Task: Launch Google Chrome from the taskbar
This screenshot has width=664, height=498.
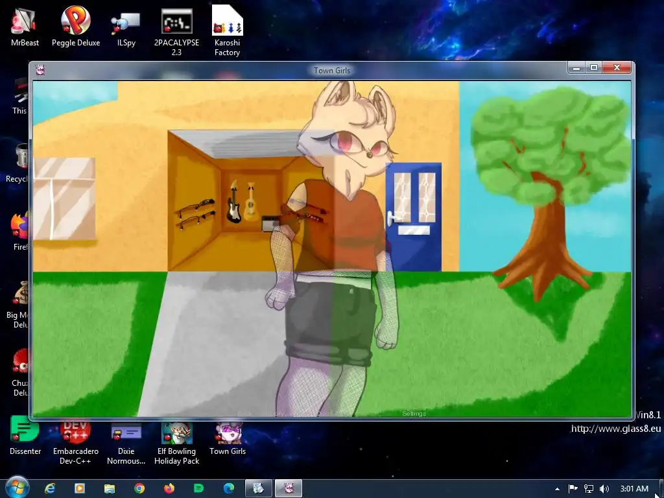Action: [139, 488]
